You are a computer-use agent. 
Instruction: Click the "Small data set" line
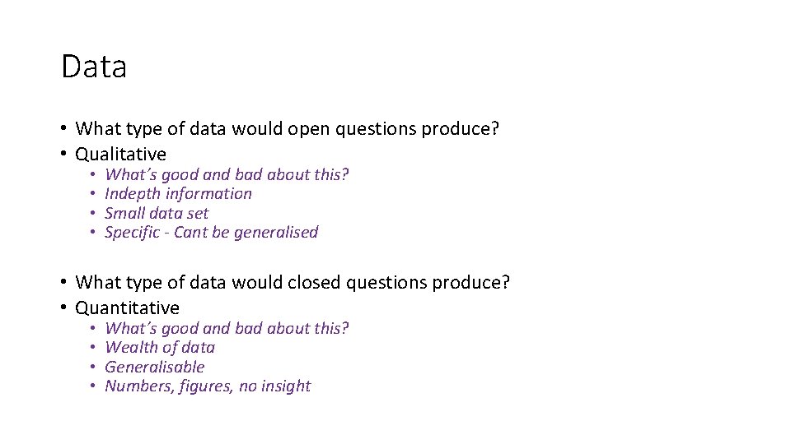[157, 213]
